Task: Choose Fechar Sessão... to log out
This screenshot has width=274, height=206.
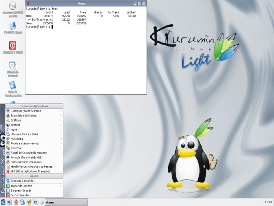Action: [34, 195]
